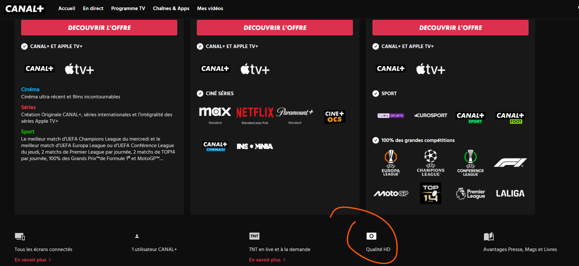Click the INSOMNIA logo
This screenshot has height=266, width=579.
(255, 146)
